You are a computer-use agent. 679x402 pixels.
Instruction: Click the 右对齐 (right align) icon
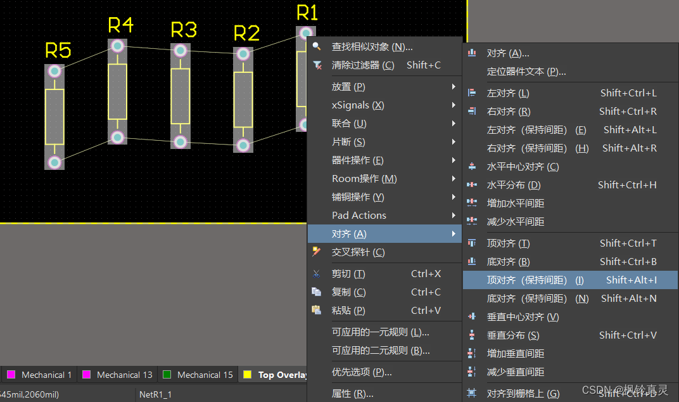coord(471,111)
